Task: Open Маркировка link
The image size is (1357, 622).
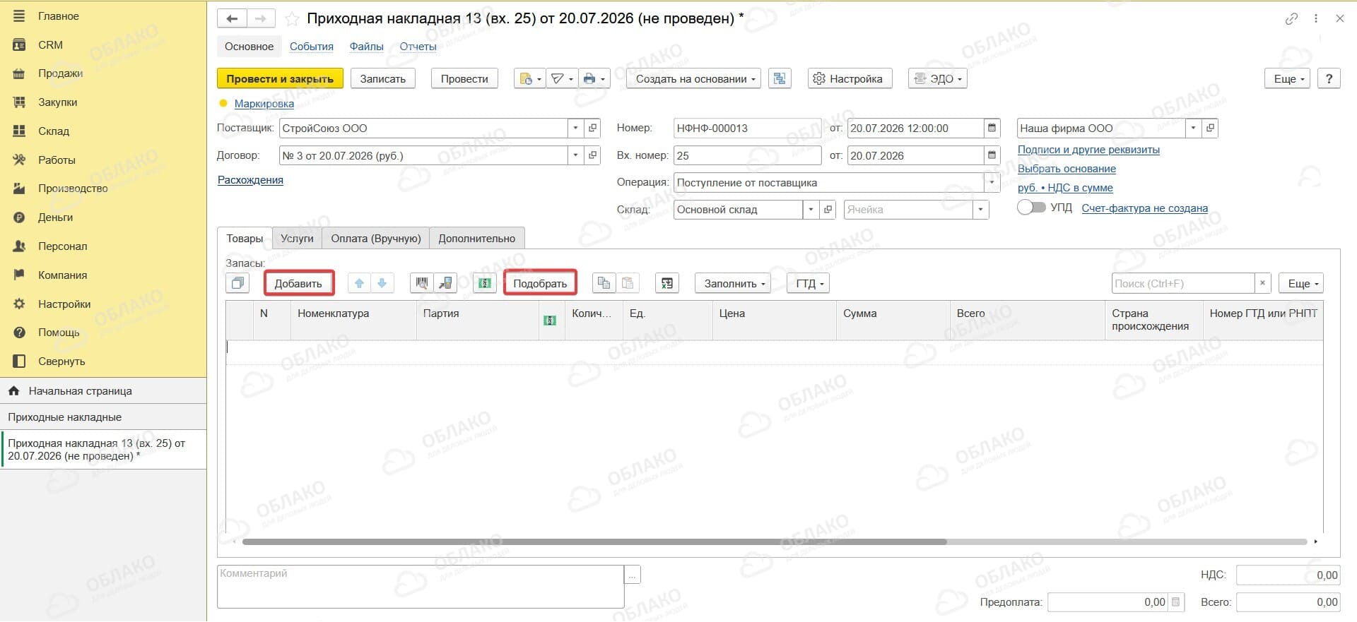Action: (x=264, y=104)
